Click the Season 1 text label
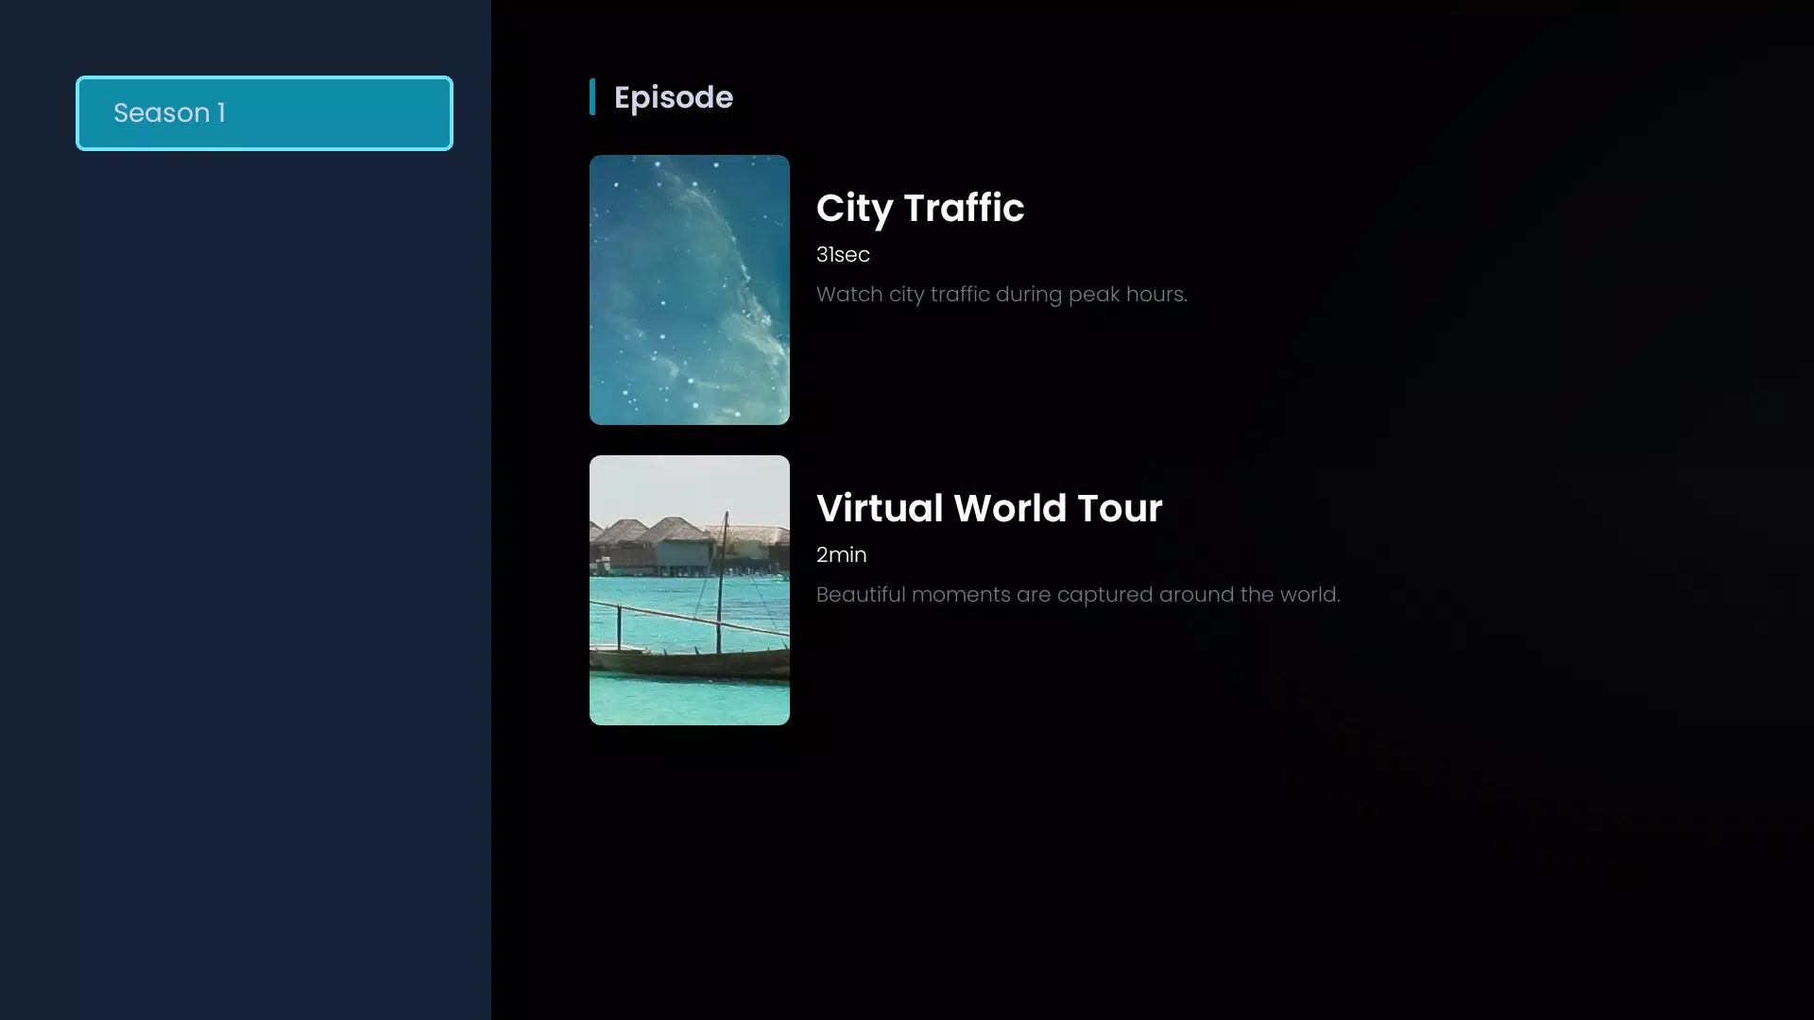 tap(169, 112)
